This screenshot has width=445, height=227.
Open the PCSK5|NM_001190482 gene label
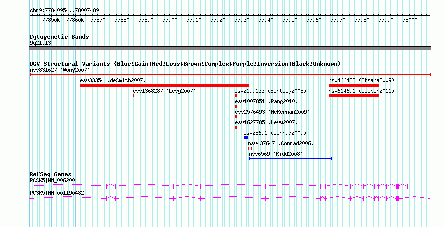(x=57, y=193)
